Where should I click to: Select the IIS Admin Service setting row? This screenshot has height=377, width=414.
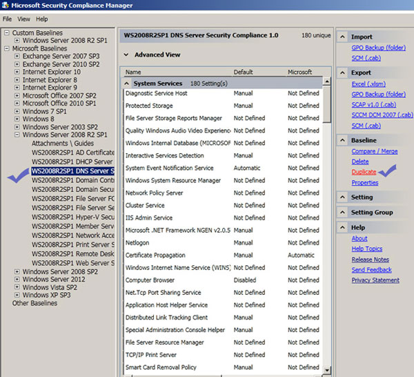tap(223, 217)
